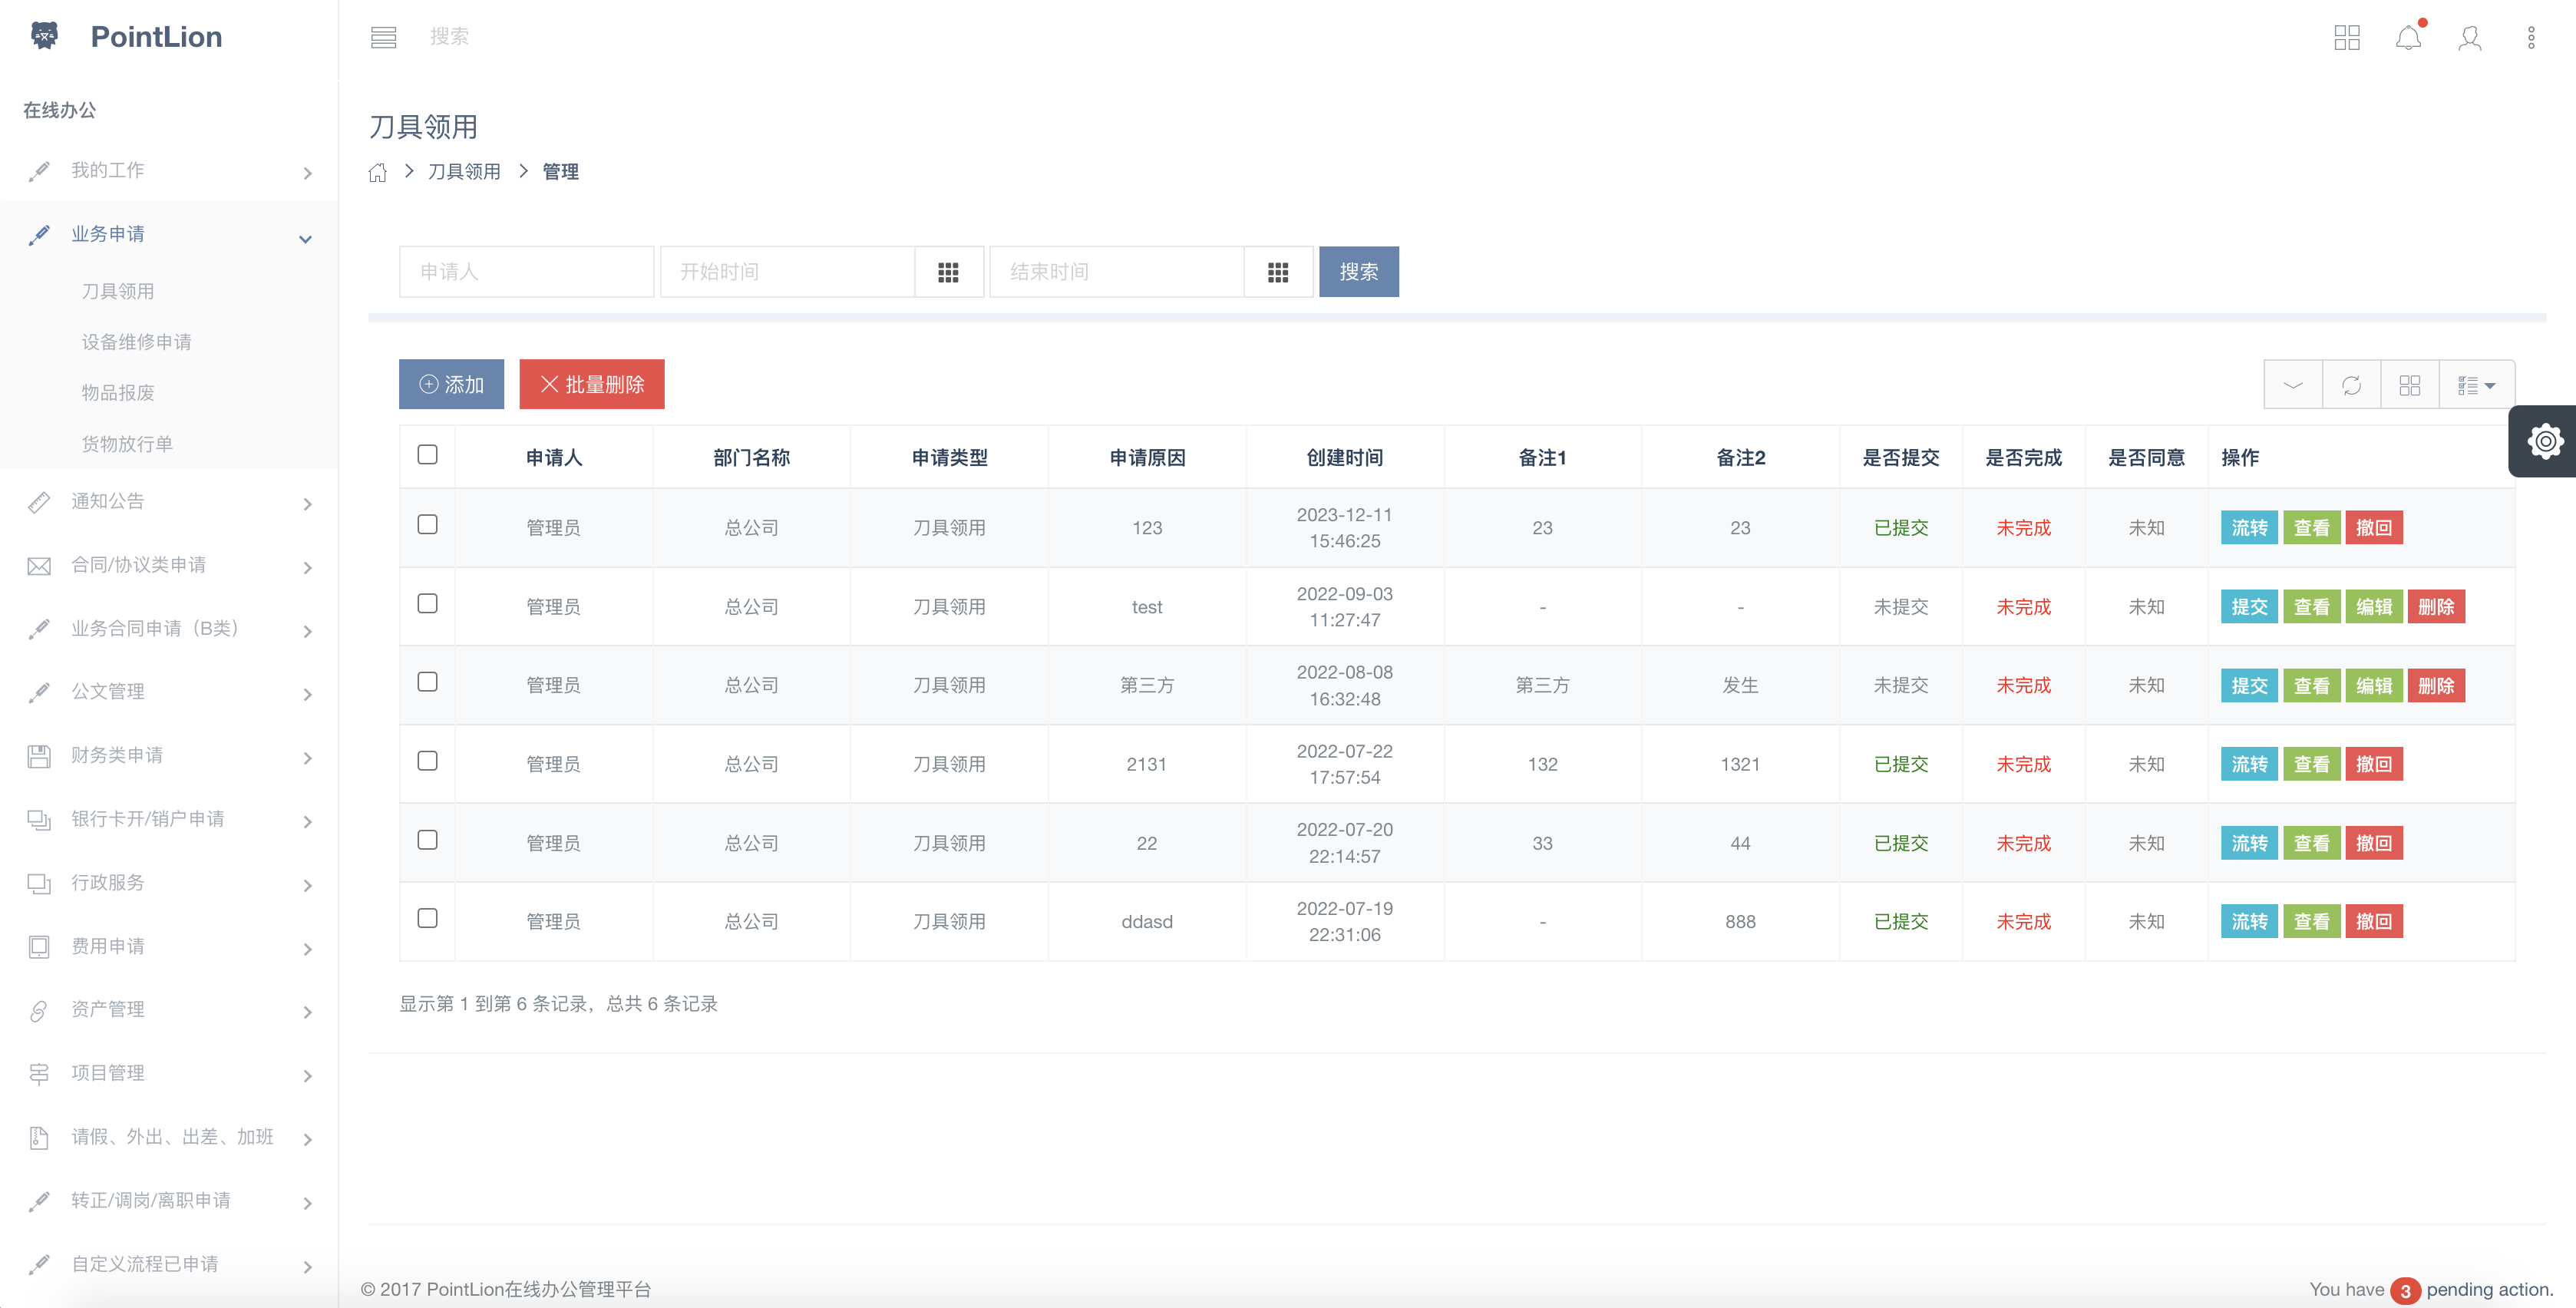2576x1308 pixels.
Task: Click the PointLion lion logo icon
Action: click(x=44, y=36)
